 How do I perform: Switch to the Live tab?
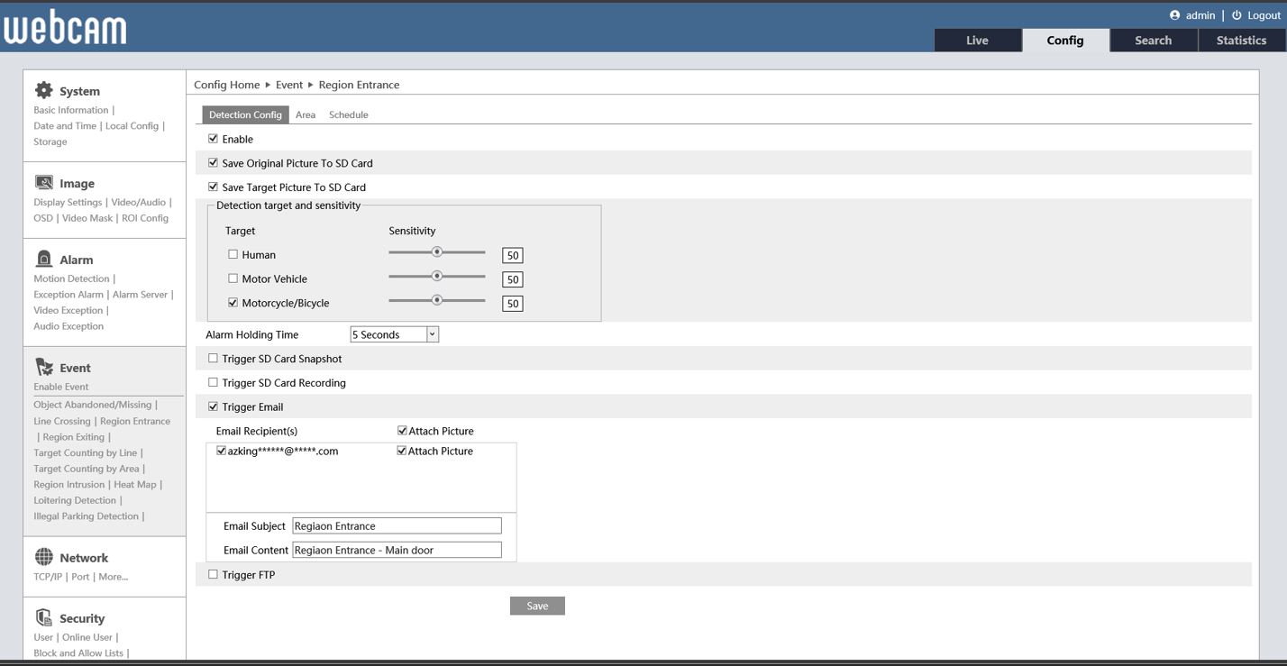click(x=977, y=41)
